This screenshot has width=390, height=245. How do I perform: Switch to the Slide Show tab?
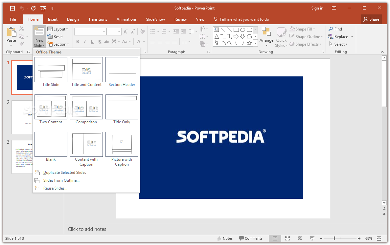click(x=155, y=19)
